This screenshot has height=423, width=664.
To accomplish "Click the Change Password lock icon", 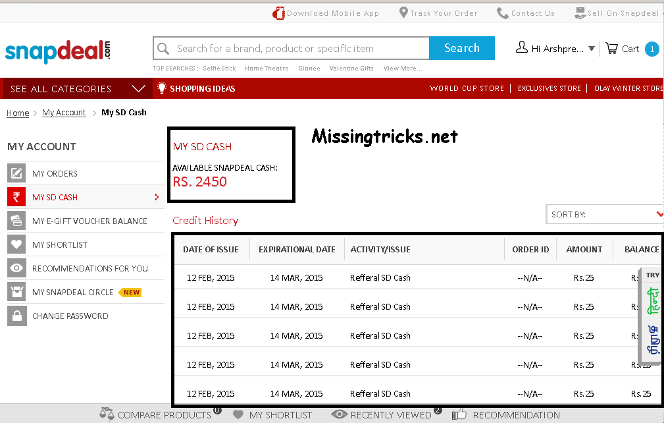I will [x=16, y=316].
